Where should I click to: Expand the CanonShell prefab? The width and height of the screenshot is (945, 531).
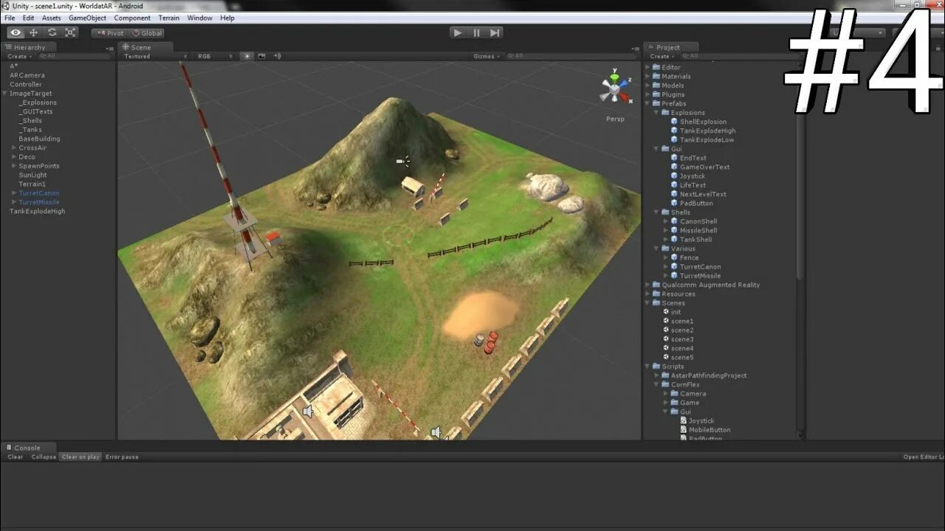[666, 221]
